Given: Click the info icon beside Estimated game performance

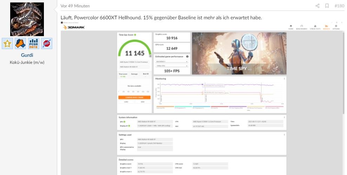Looking at the screenshot, I should tap(187, 56).
